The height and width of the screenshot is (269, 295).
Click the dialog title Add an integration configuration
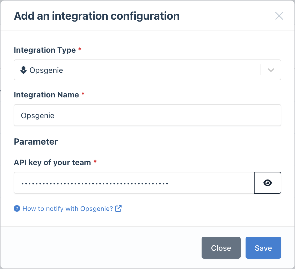pyautogui.click(x=97, y=16)
